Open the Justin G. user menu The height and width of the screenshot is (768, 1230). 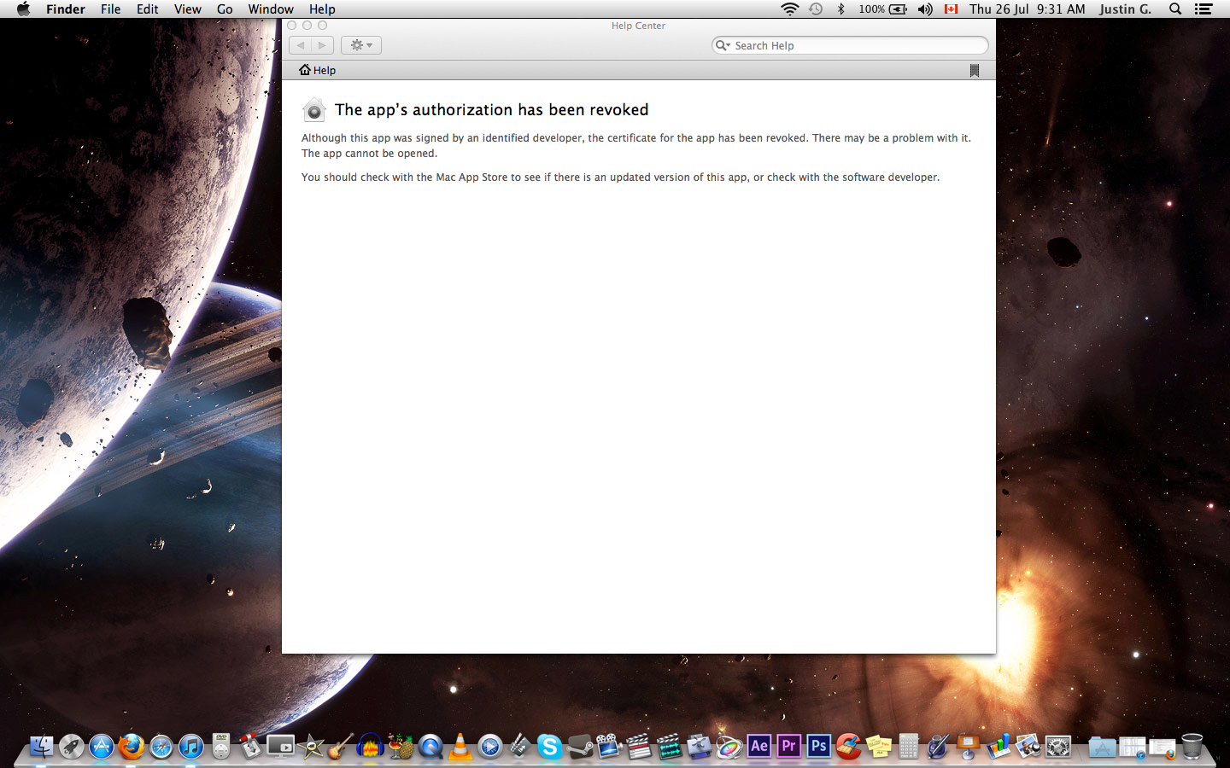1125,9
